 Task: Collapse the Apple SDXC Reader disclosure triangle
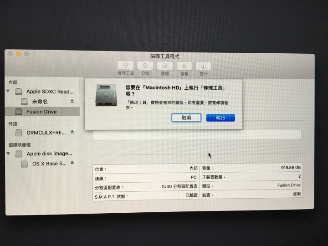(x=8, y=91)
